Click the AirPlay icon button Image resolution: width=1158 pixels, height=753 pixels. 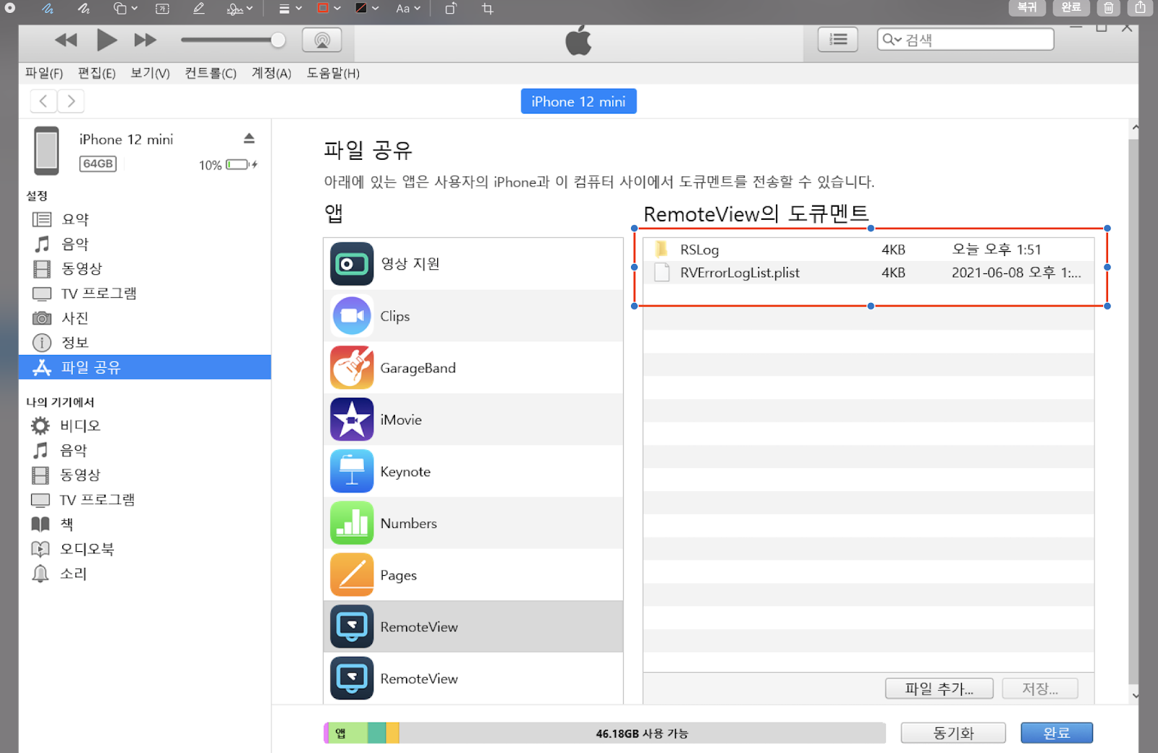coord(322,41)
